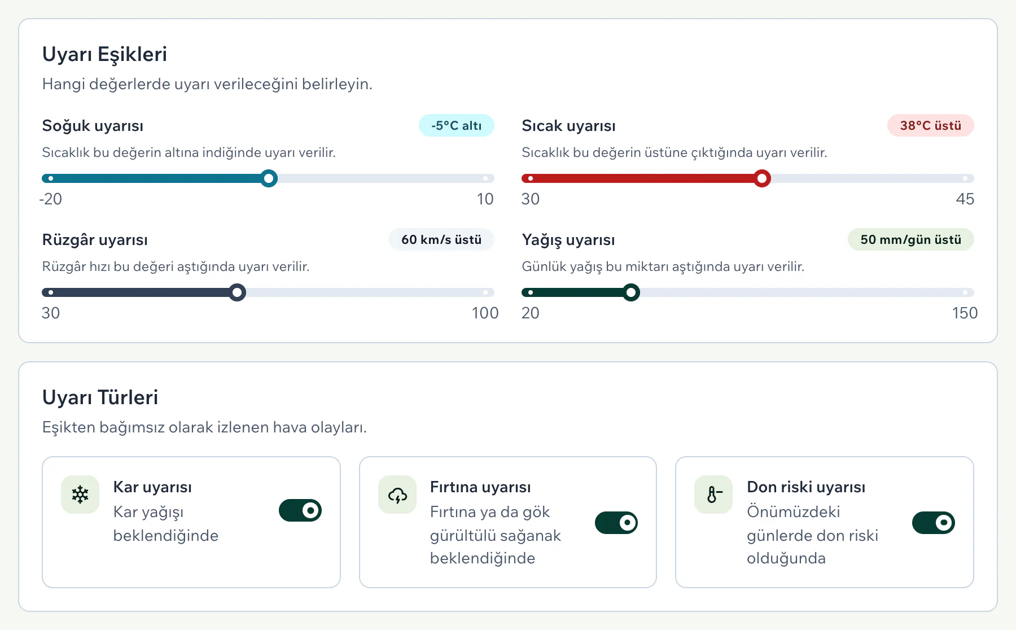Click the red Sıcak uyarısı slider handle
1016x630 pixels.
pyautogui.click(x=762, y=178)
